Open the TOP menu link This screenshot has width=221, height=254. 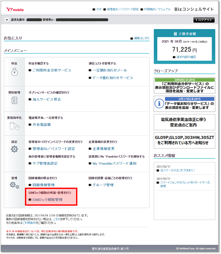pos(99,9)
